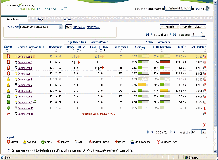
Task: Sort by Last Updated column
Action: (x=205, y=51)
